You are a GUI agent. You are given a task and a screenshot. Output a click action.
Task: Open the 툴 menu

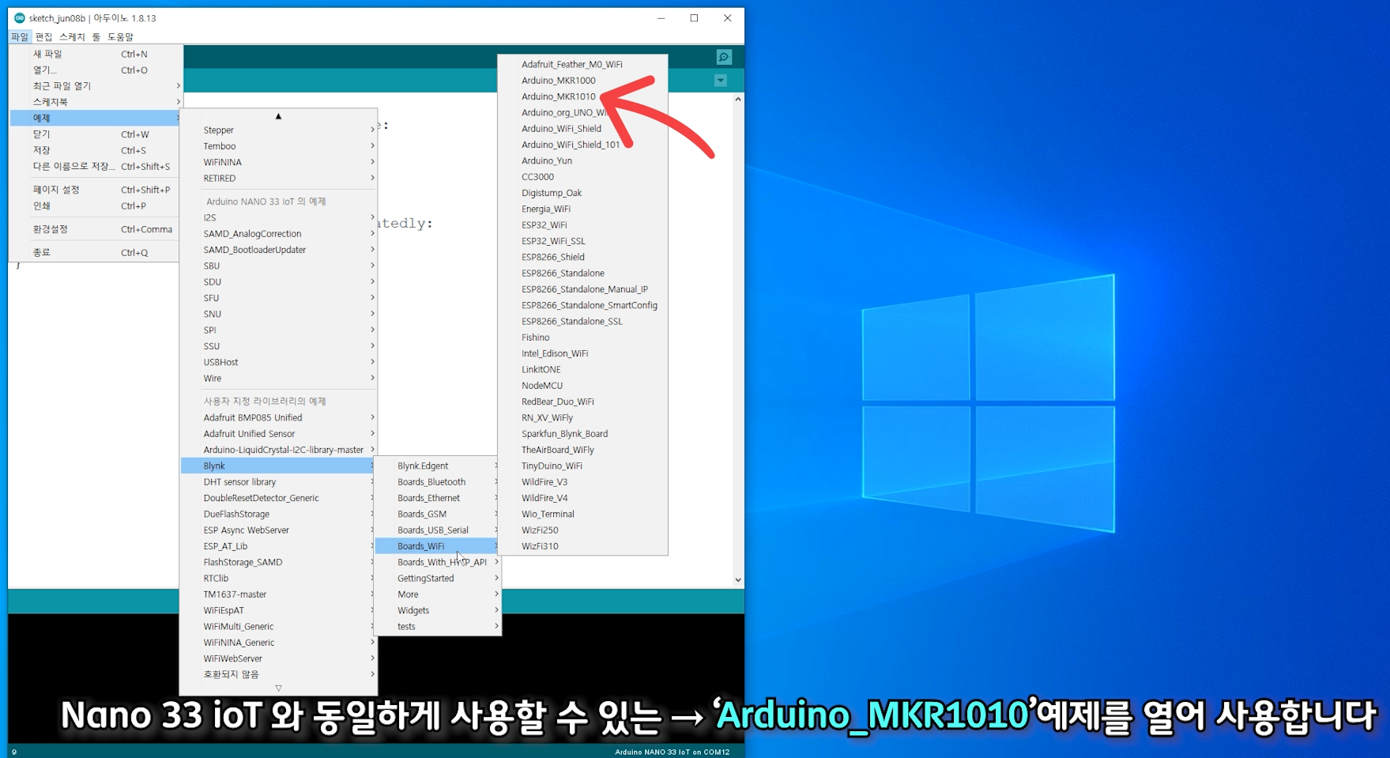pyautogui.click(x=96, y=37)
